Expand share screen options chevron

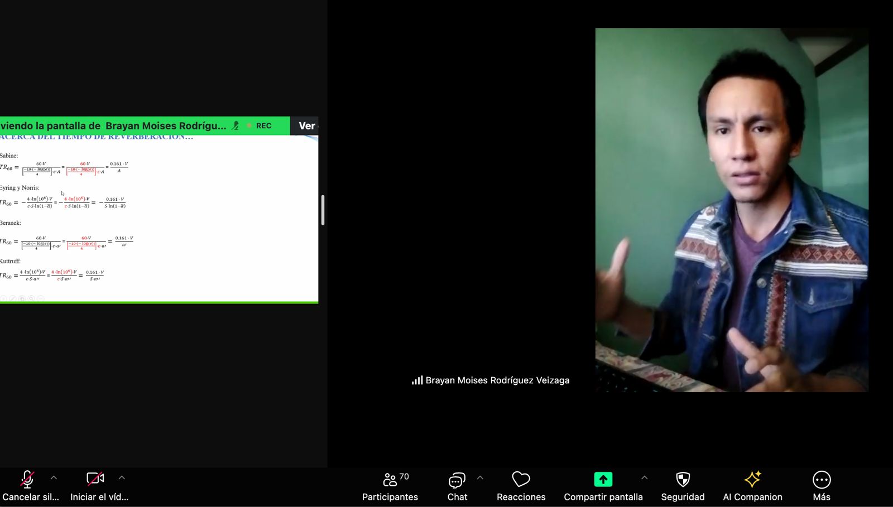click(644, 477)
